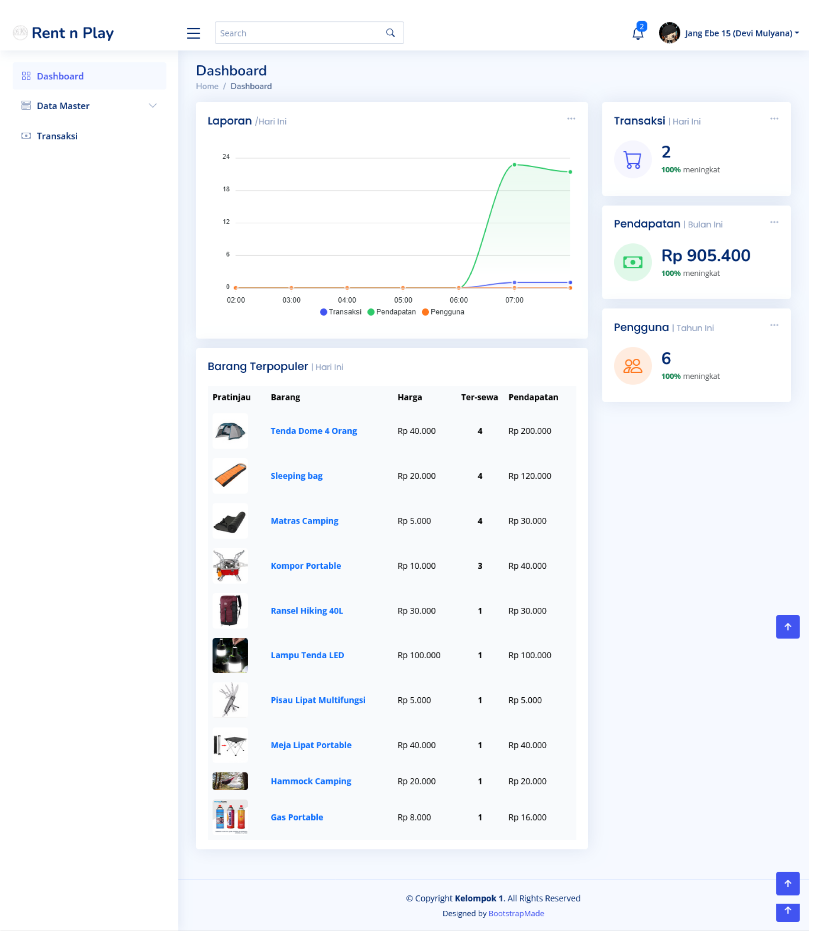Click the money icon in Pendapatan card
Image resolution: width=818 pixels, height=938 pixels.
click(633, 262)
